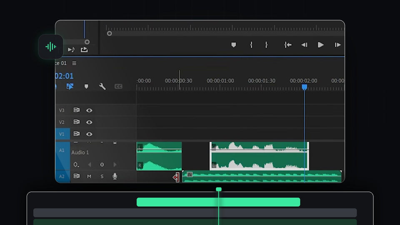Enable voice-over record microphone on A2
Image resolution: width=400 pixels, height=225 pixels.
point(115,176)
